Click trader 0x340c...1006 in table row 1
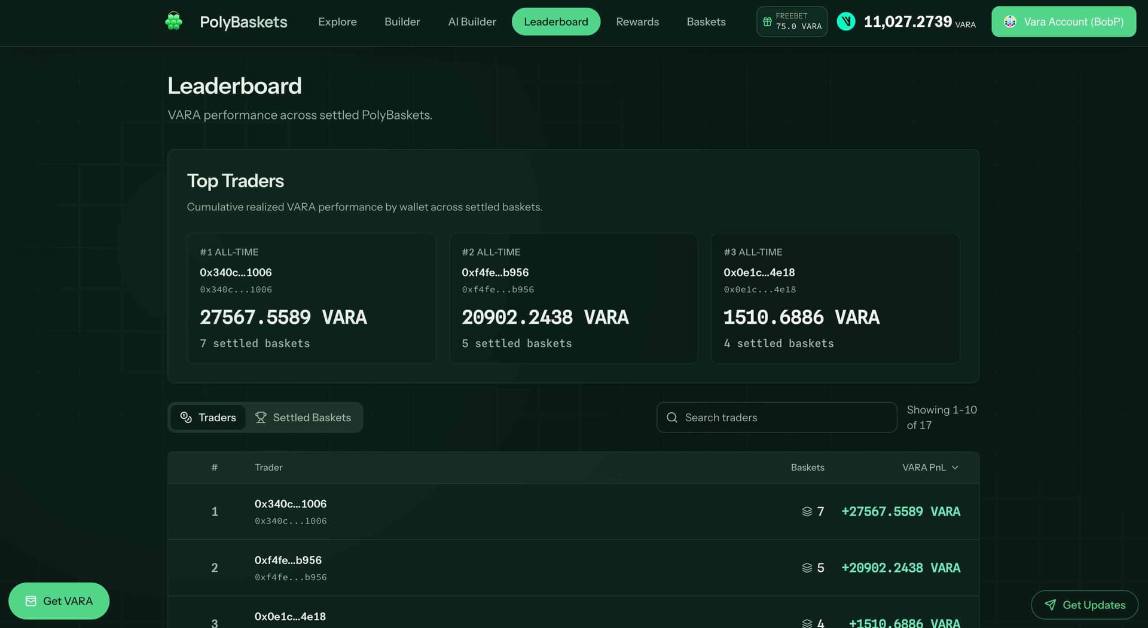 (x=291, y=504)
